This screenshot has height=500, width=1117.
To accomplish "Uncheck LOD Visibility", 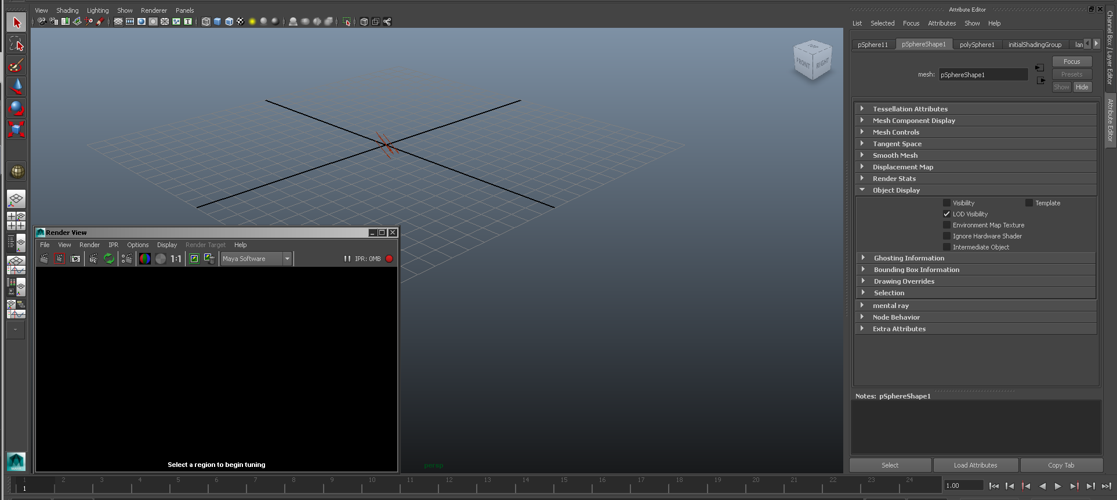I will point(946,214).
